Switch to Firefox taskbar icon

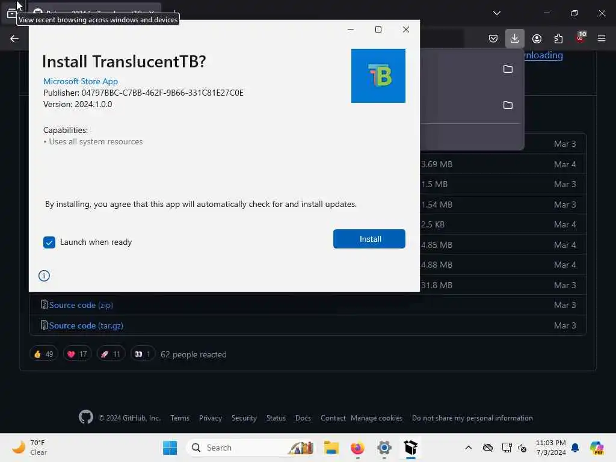pyautogui.click(x=357, y=448)
